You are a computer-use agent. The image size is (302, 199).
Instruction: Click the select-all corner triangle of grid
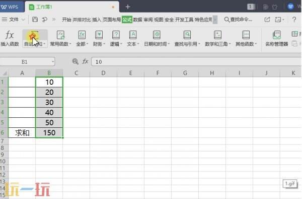point(5,73)
